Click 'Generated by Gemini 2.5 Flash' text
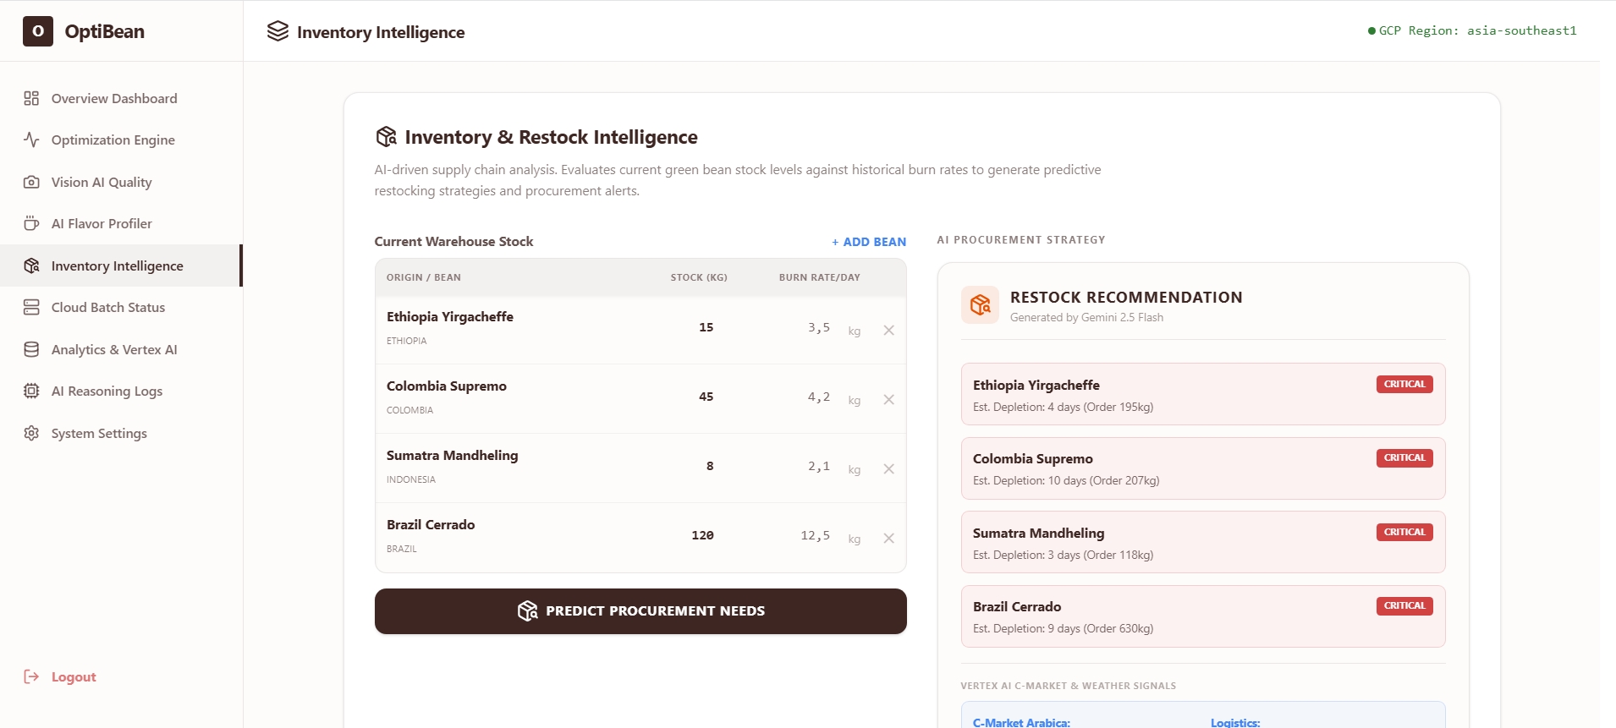 tap(1086, 317)
